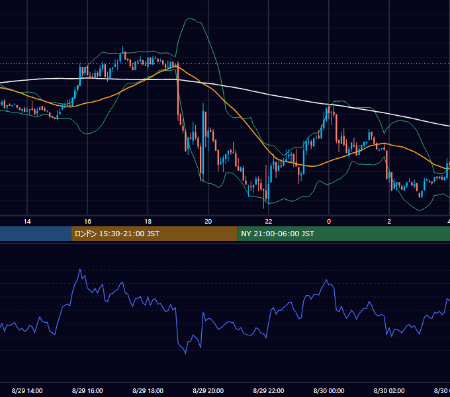The image size is (450, 397).
Task: Click the 8/29 14:00 label on oscillator axis
Action: (27, 390)
